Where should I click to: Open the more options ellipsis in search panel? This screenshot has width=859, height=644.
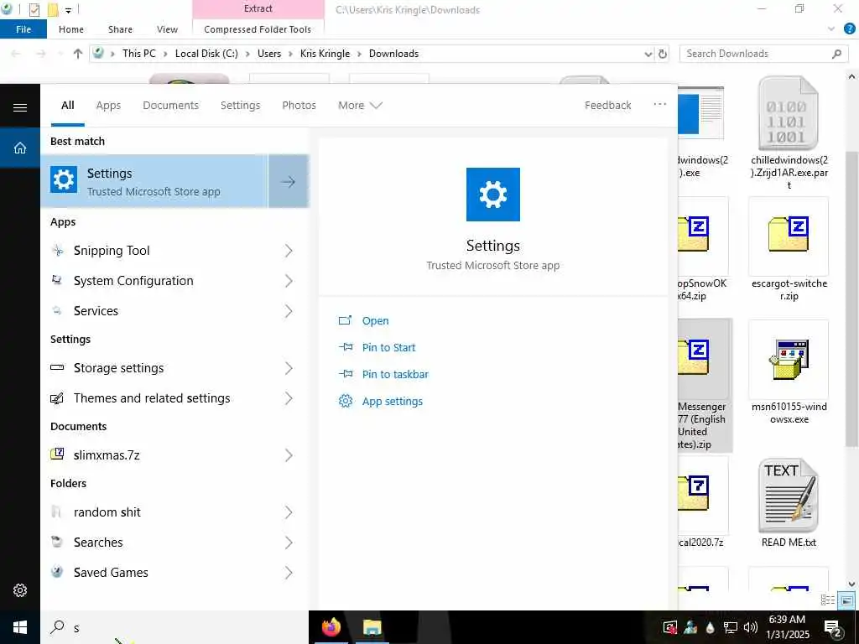659,104
